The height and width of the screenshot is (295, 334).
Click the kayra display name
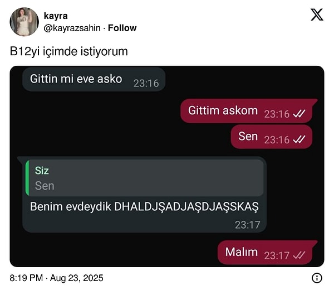56,16
